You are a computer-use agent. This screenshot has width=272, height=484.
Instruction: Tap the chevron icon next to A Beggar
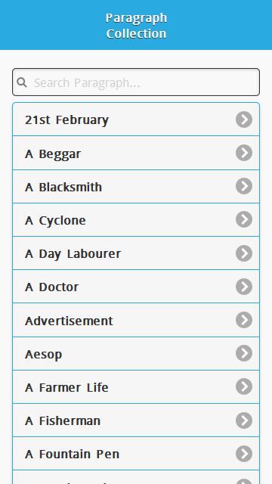(x=244, y=153)
